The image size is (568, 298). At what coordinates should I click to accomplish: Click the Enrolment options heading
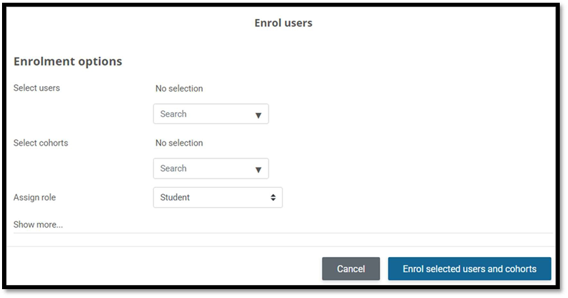tap(68, 62)
